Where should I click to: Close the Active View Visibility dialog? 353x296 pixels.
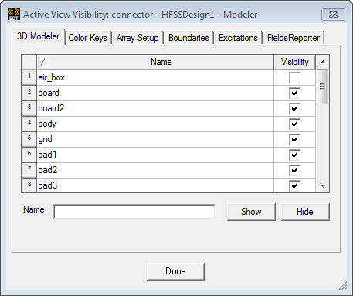point(333,14)
